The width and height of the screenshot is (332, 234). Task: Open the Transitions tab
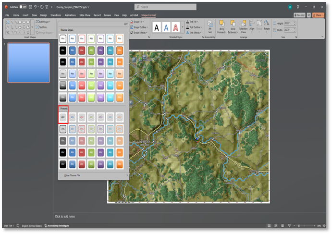coord(56,15)
